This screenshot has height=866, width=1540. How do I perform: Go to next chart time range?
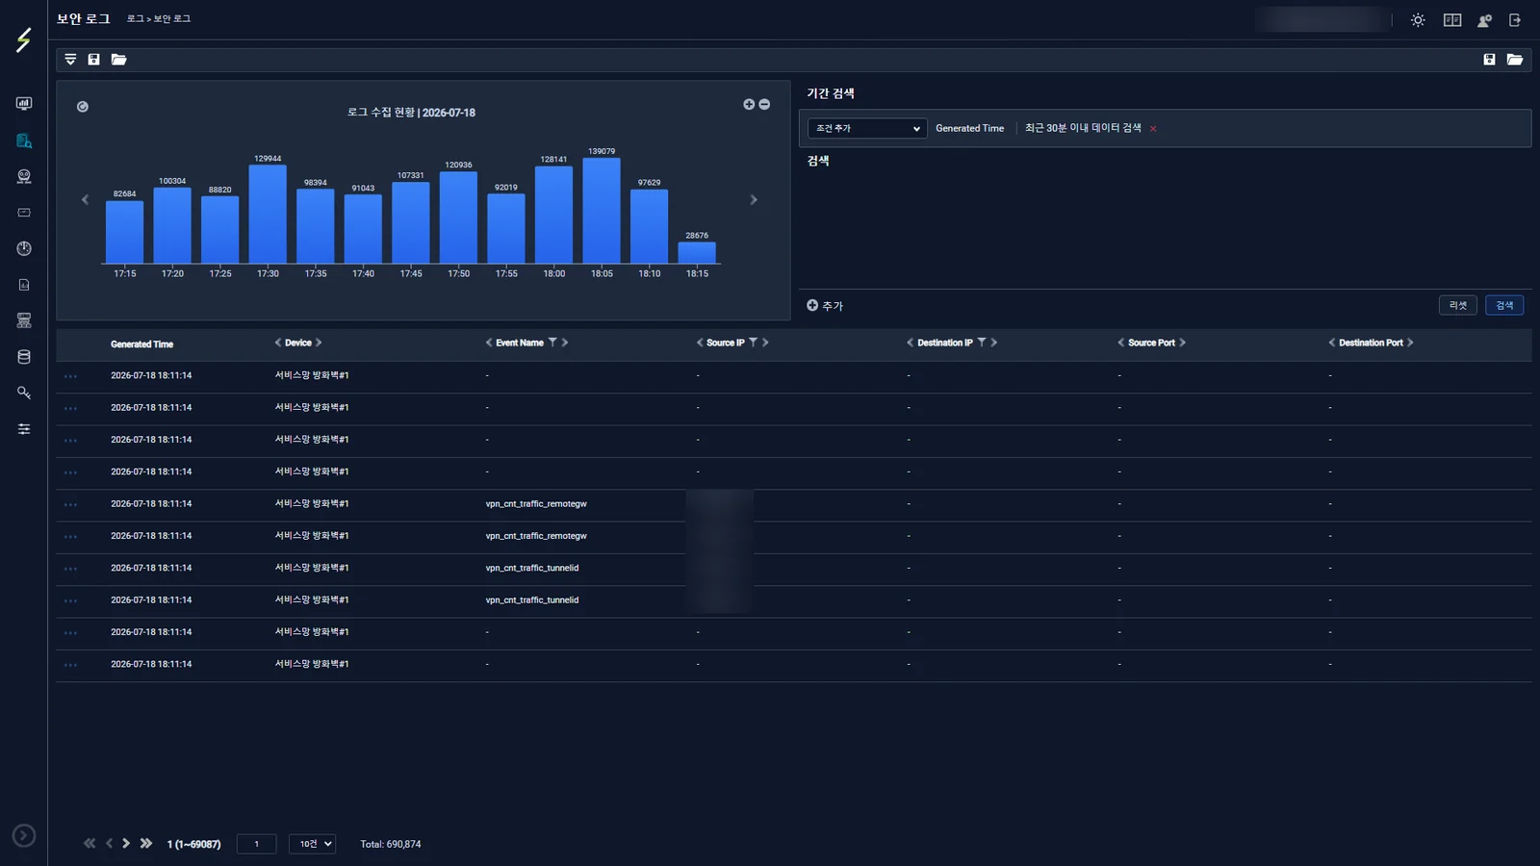tap(754, 199)
